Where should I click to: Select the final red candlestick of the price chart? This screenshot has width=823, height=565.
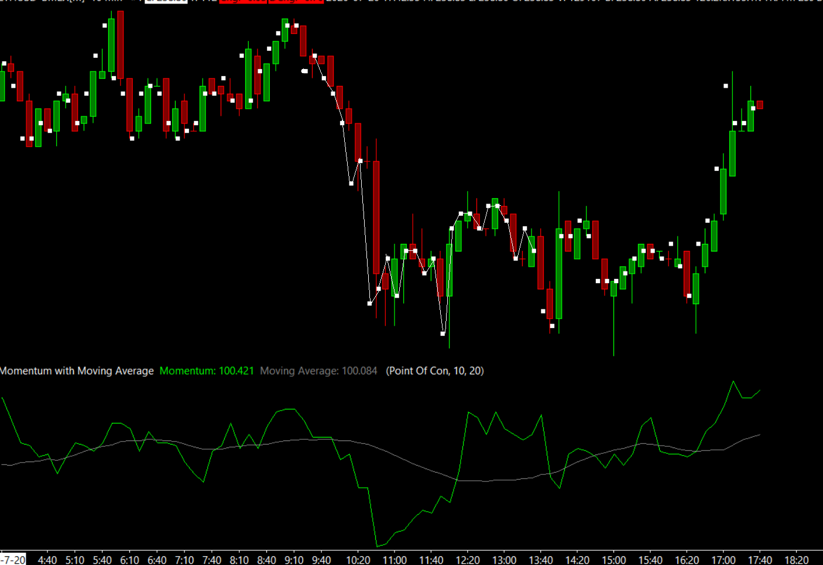(x=760, y=105)
